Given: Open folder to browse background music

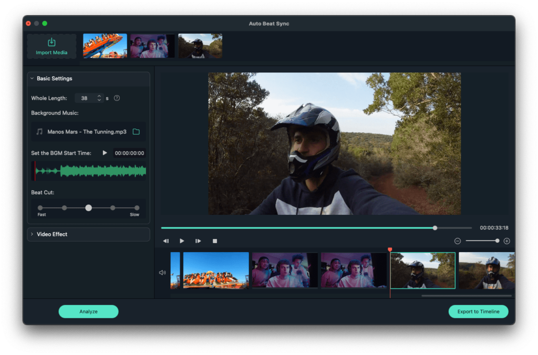Looking at the screenshot, I should 136,132.
